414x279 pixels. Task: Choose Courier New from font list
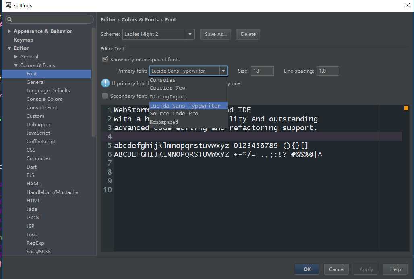pos(188,88)
